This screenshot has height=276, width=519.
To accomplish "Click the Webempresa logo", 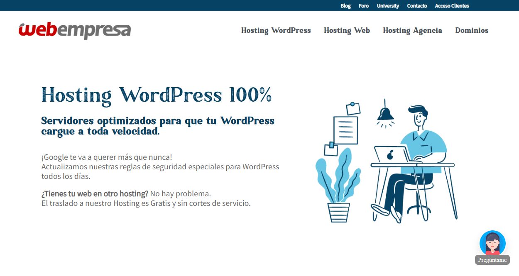I will 75,30.
